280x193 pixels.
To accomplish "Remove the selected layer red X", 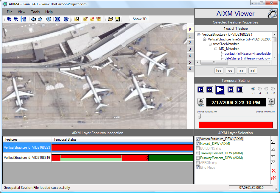I will point(273,171).
